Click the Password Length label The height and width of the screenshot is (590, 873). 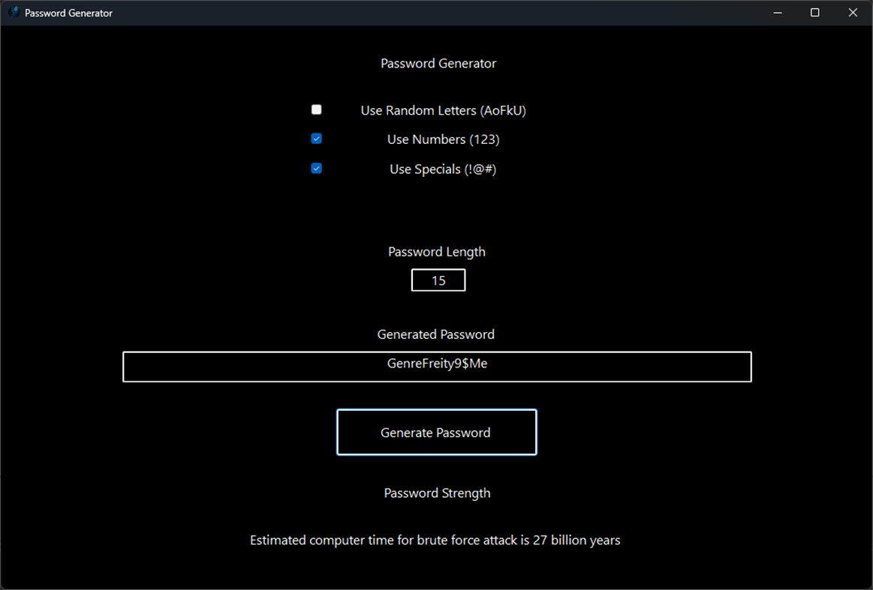pos(436,251)
